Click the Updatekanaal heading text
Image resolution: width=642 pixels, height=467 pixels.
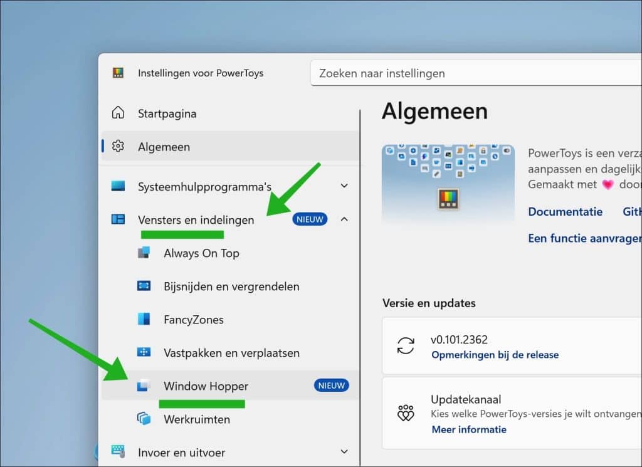pos(466,399)
